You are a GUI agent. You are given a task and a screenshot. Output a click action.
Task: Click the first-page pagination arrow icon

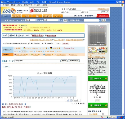(3, 104)
